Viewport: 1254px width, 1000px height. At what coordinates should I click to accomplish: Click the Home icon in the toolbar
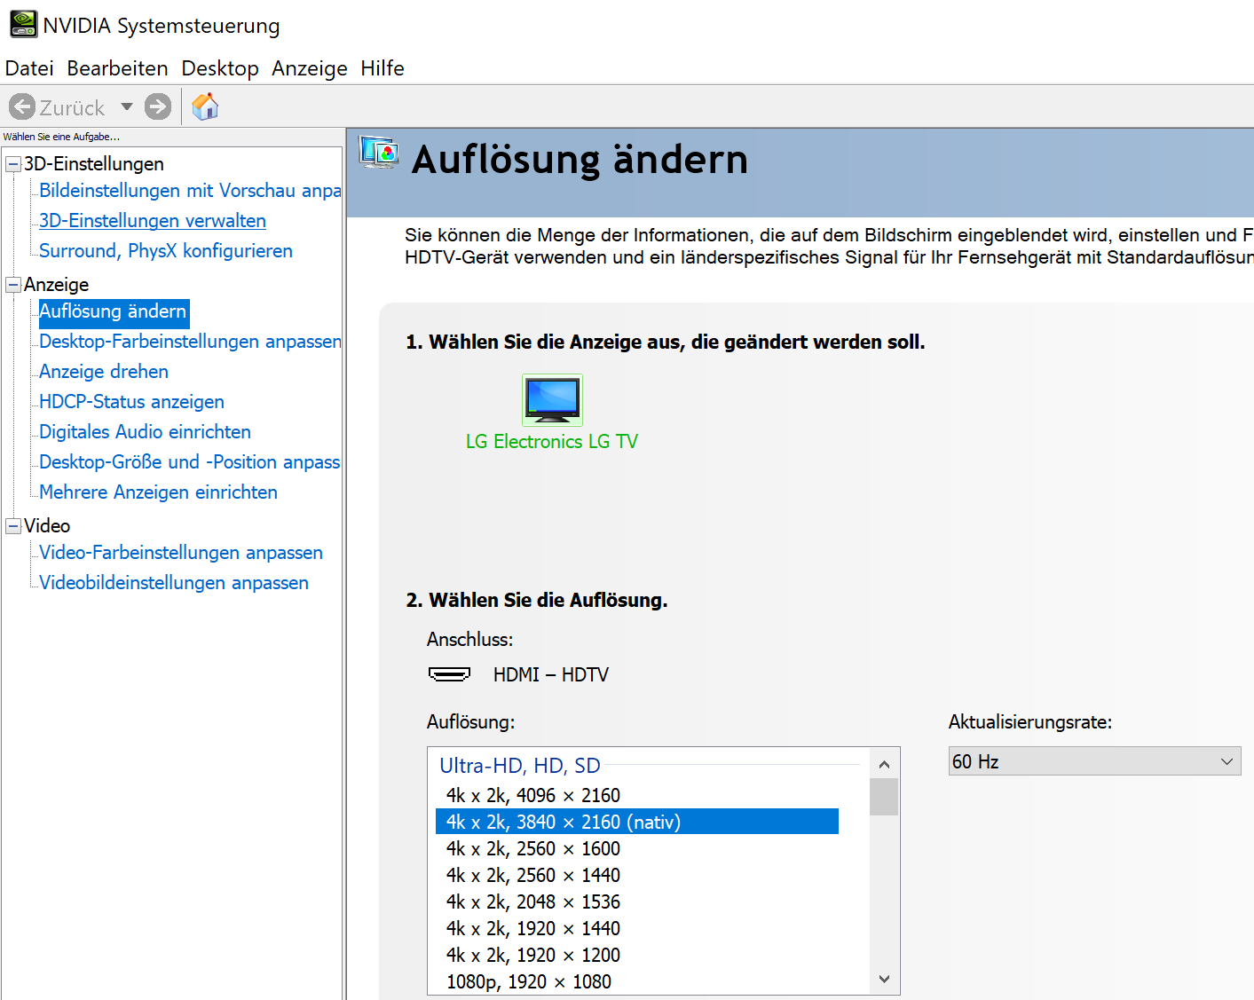(205, 106)
